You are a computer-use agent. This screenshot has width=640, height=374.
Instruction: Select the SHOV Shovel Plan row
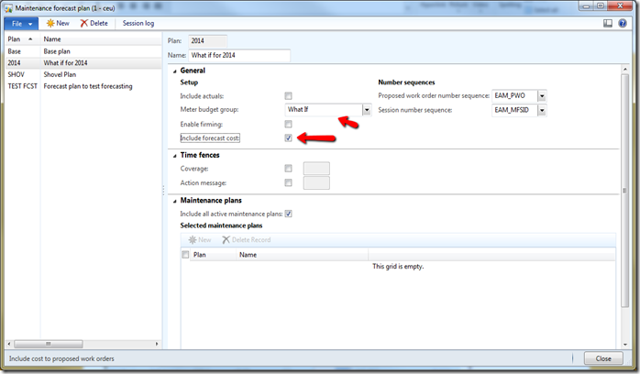click(x=83, y=74)
